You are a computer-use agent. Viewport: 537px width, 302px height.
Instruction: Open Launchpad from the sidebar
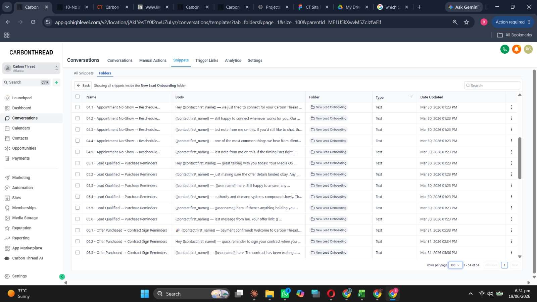pos(22,98)
